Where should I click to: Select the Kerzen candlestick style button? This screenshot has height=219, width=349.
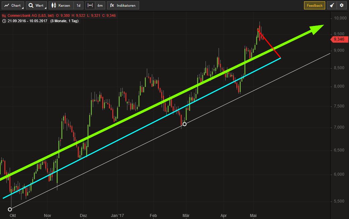click(x=61, y=5)
